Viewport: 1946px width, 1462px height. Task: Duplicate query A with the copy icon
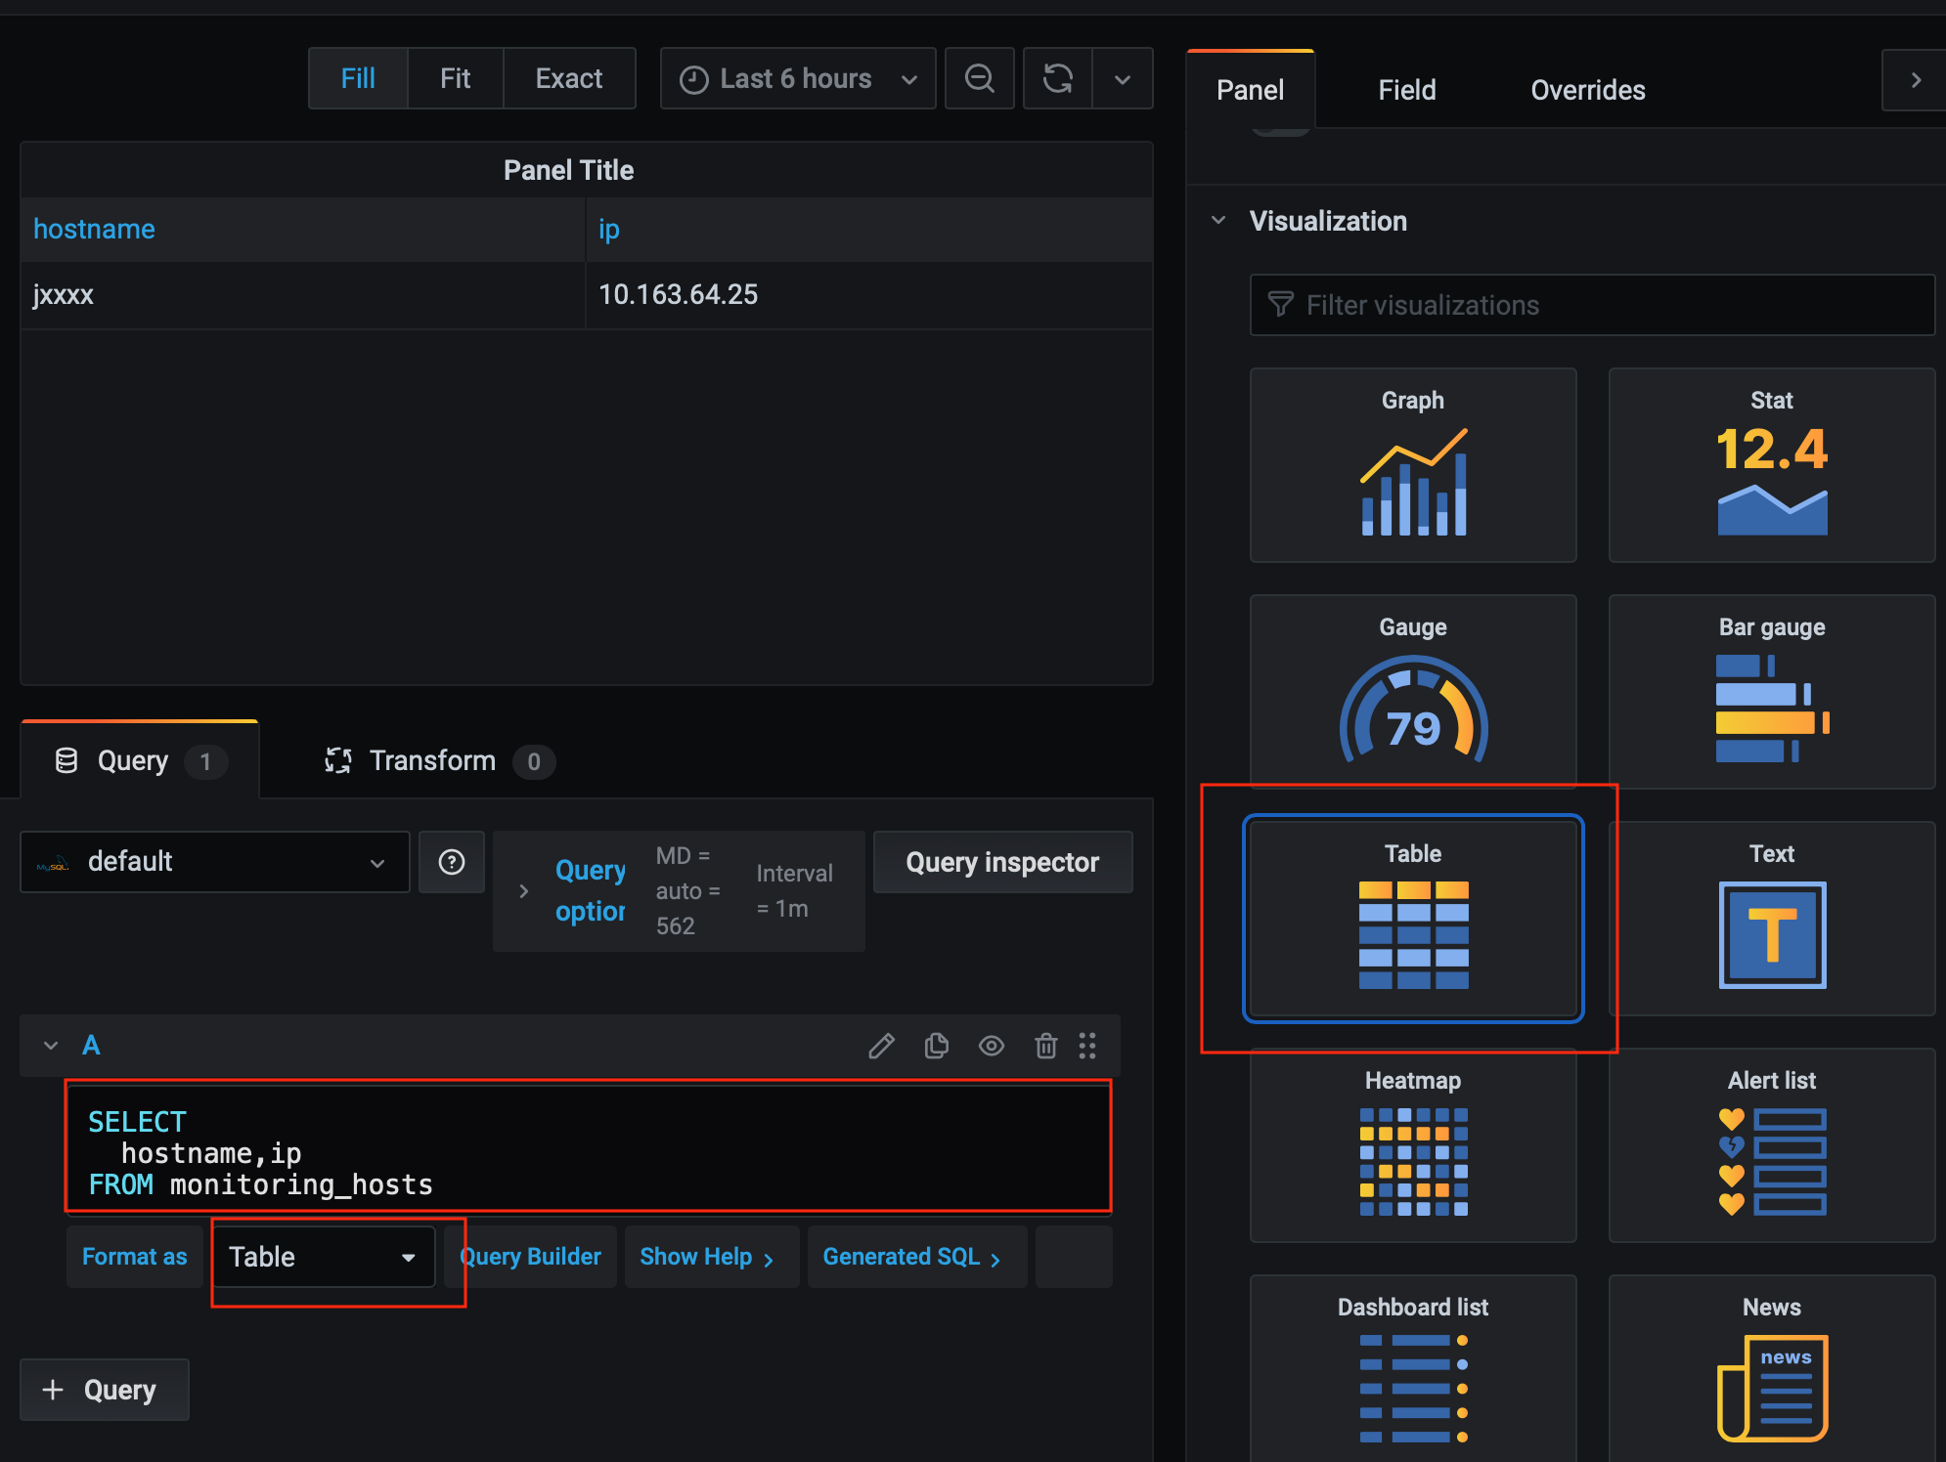(936, 1046)
